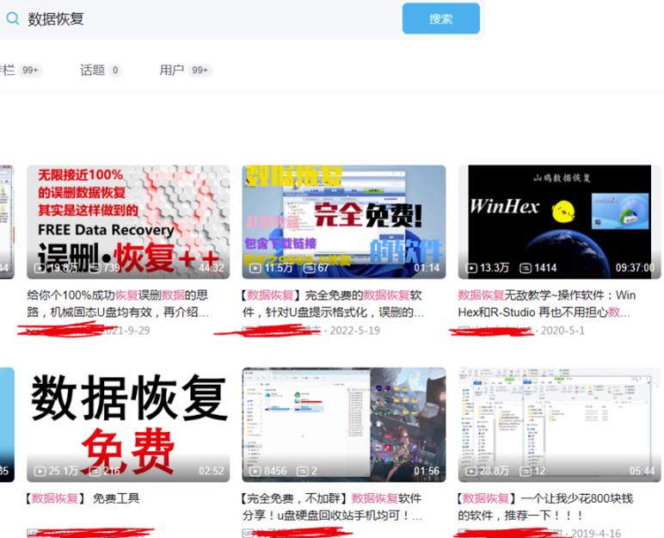Image resolution: width=664 pixels, height=538 pixels.
Task: Click the danmaku icon beside 1414
Action: pos(526,268)
